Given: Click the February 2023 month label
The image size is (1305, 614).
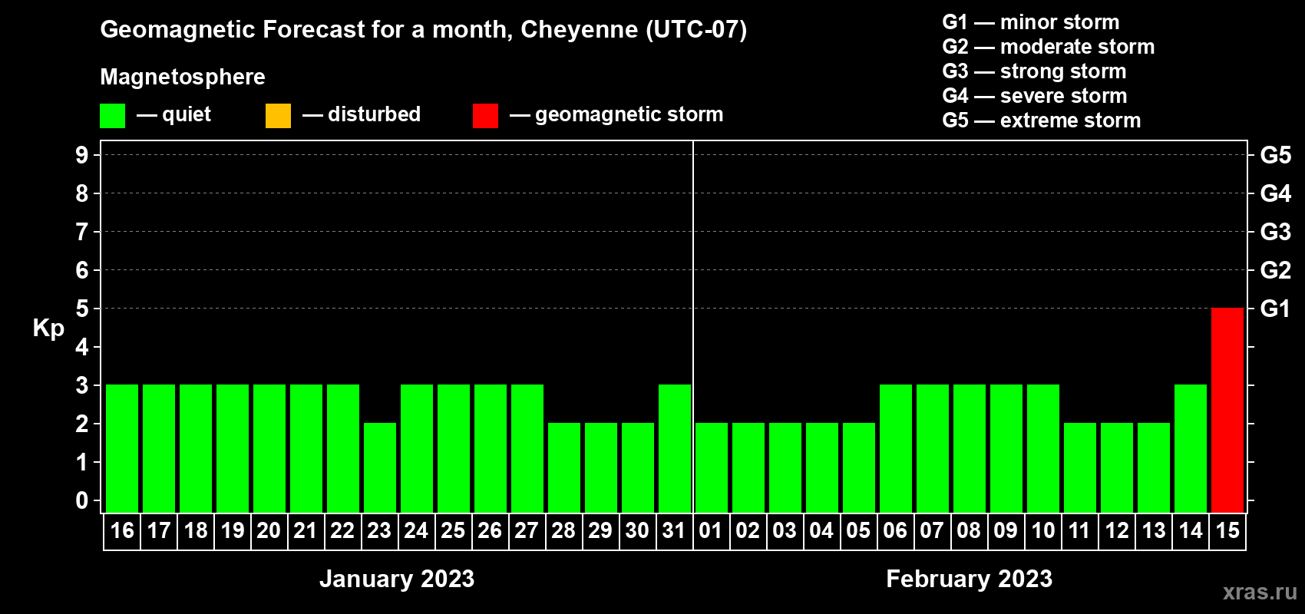Looking at the screenshot, I should (x=970, y=579).
